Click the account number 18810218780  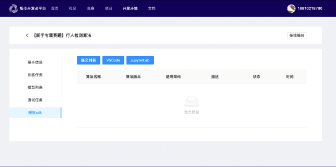point(310,9)
